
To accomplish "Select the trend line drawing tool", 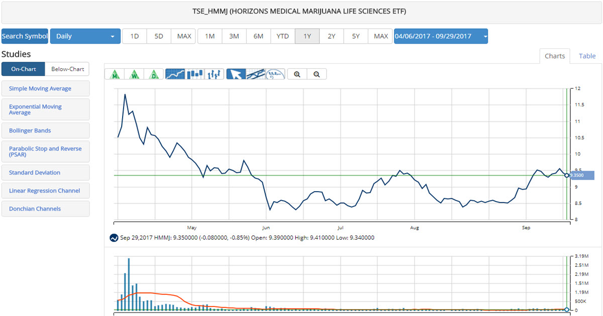I will 256,74.
